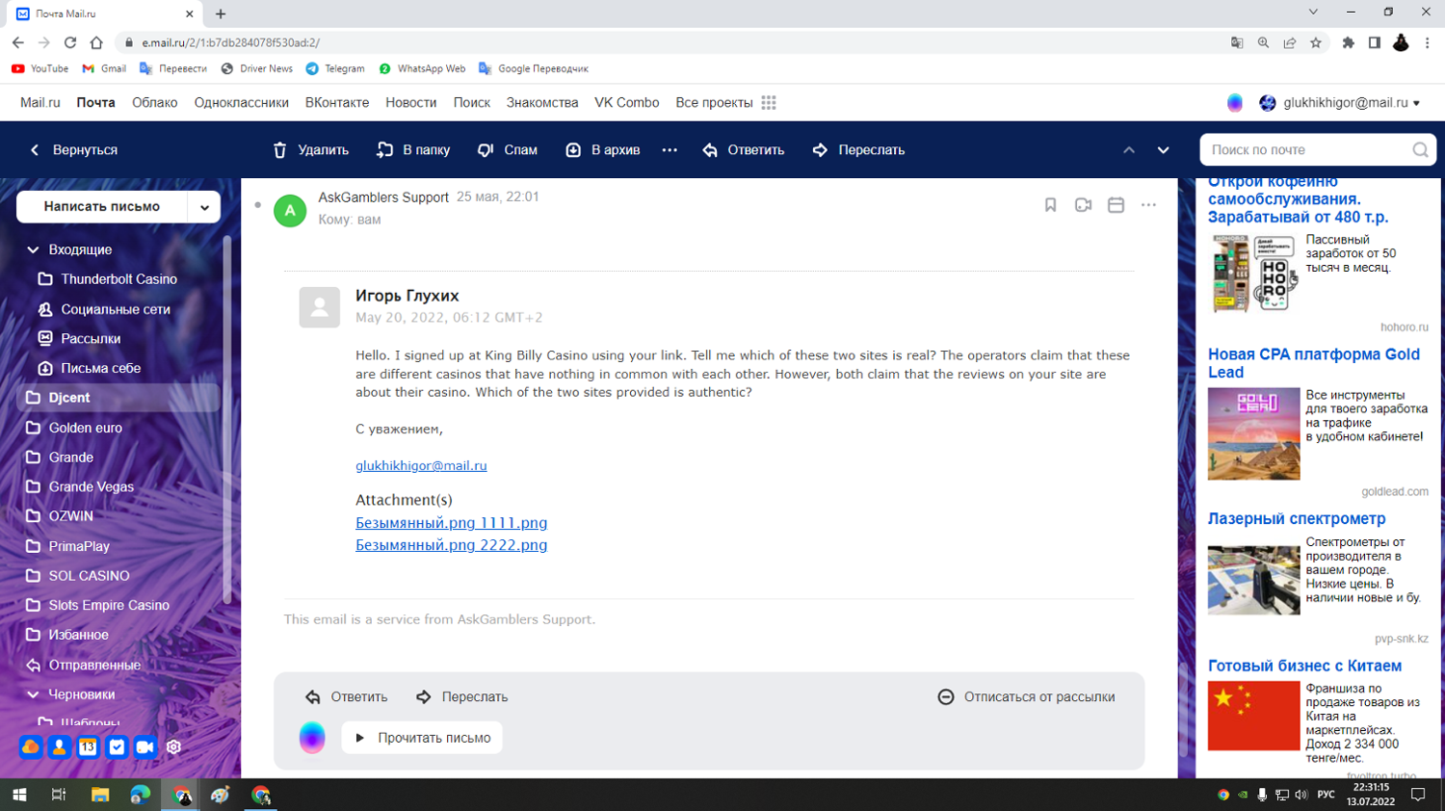Click Написать письмо to compose

point(102,207)
